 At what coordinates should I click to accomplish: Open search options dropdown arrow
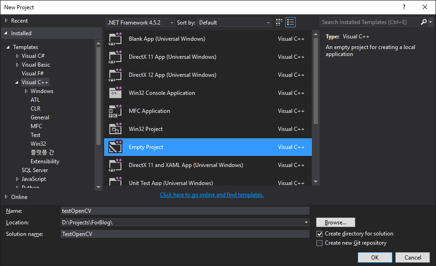click(430, 22)
